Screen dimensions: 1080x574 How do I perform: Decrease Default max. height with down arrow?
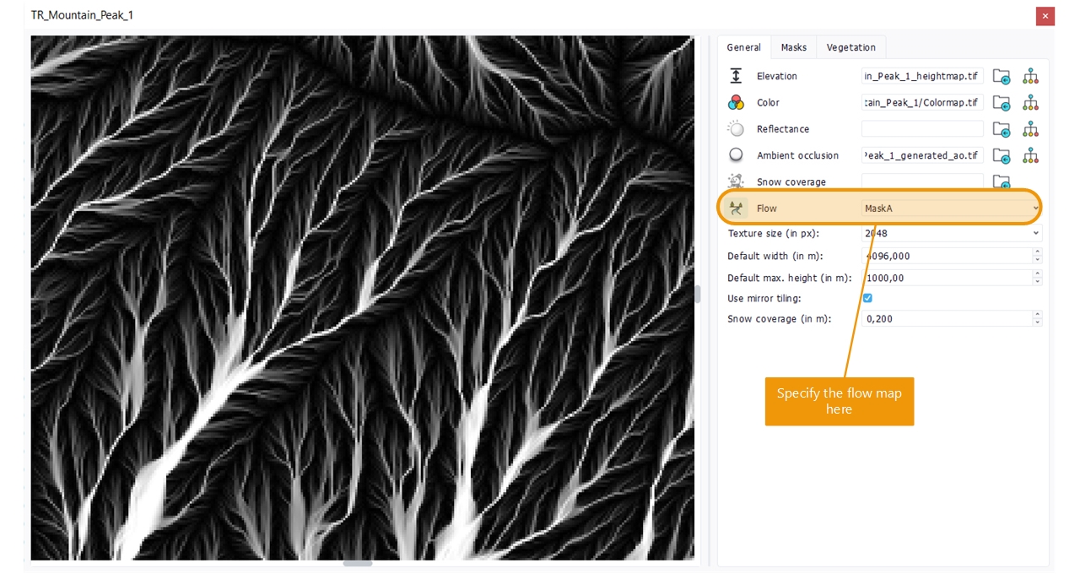click(x=1037, y=282)
